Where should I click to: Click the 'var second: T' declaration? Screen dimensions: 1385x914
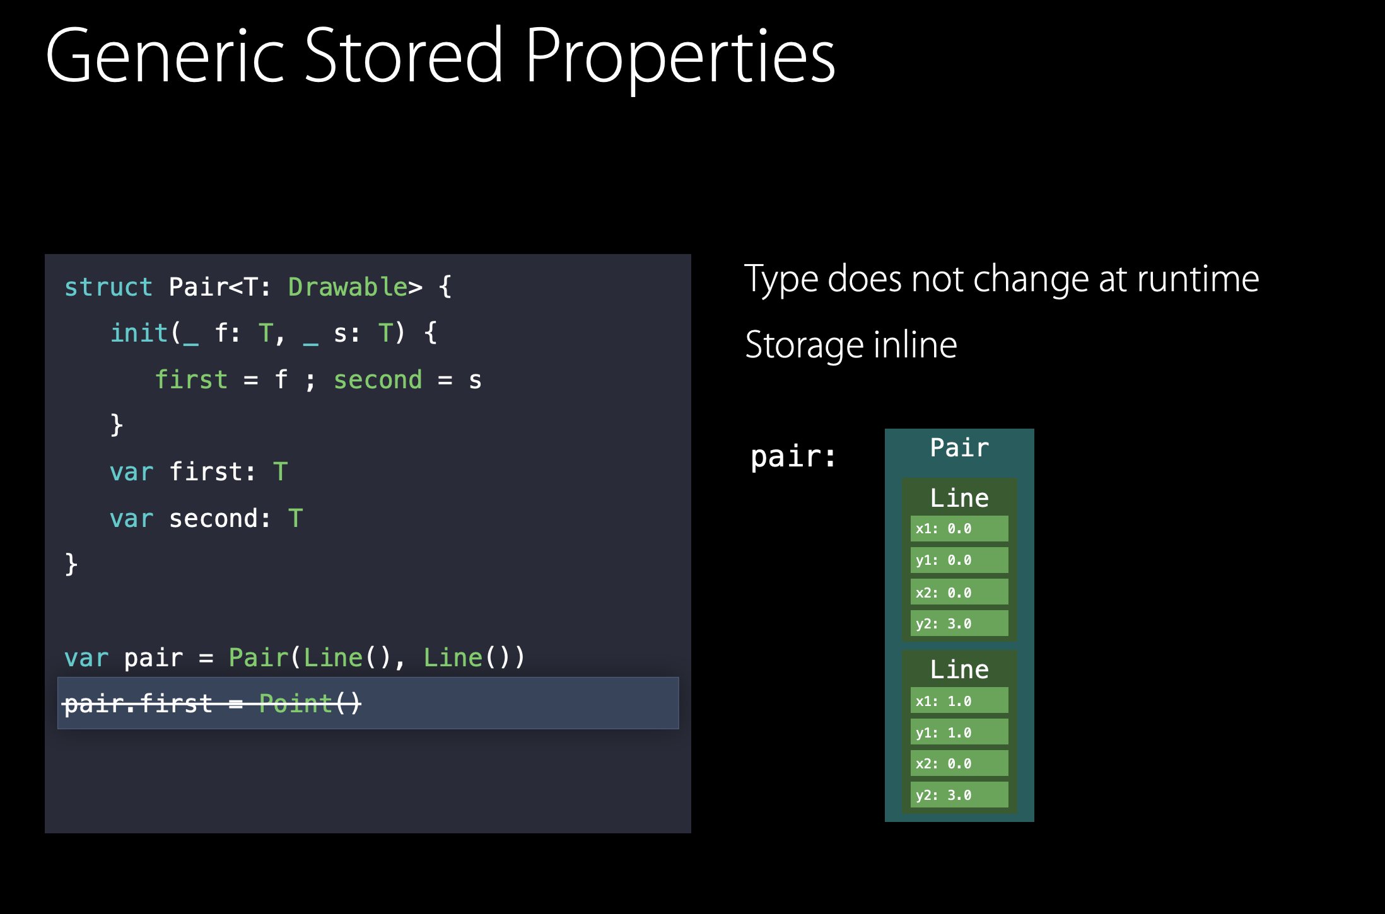tap(206, 519)
